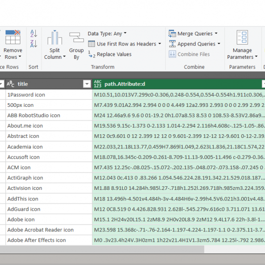This screenshot has height=265, width=265.
Task: Open the Remove Rows dropdown arrow
Action: point(20,57)
